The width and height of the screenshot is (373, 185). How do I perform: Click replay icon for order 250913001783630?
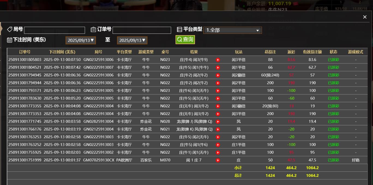coord(218,98)
